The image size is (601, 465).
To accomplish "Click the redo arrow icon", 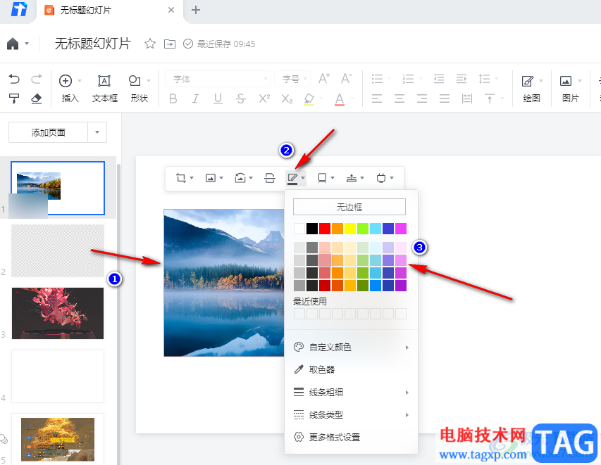I will 37,79.
